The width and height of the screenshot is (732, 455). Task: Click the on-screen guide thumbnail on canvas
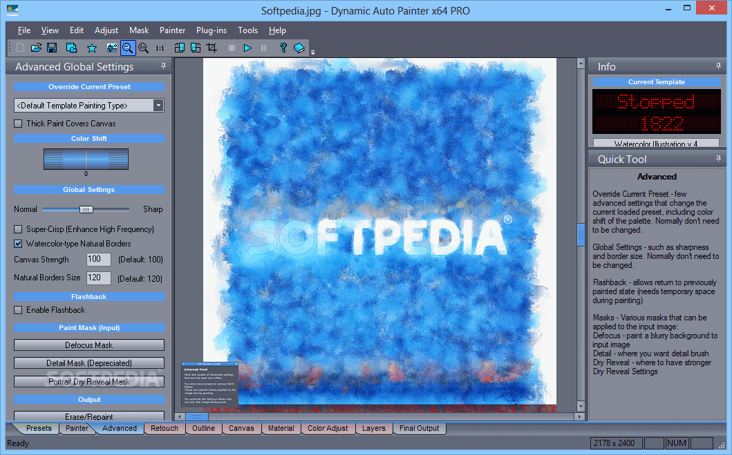[209, 385]
